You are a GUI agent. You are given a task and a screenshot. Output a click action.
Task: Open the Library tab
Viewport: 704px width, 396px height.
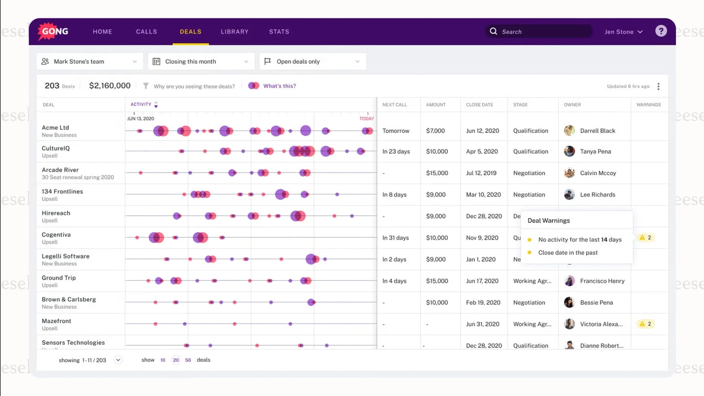coord(235,32)
